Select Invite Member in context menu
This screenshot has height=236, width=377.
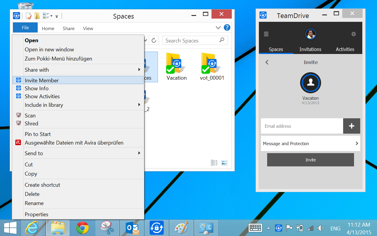click(x=42, y=80)
